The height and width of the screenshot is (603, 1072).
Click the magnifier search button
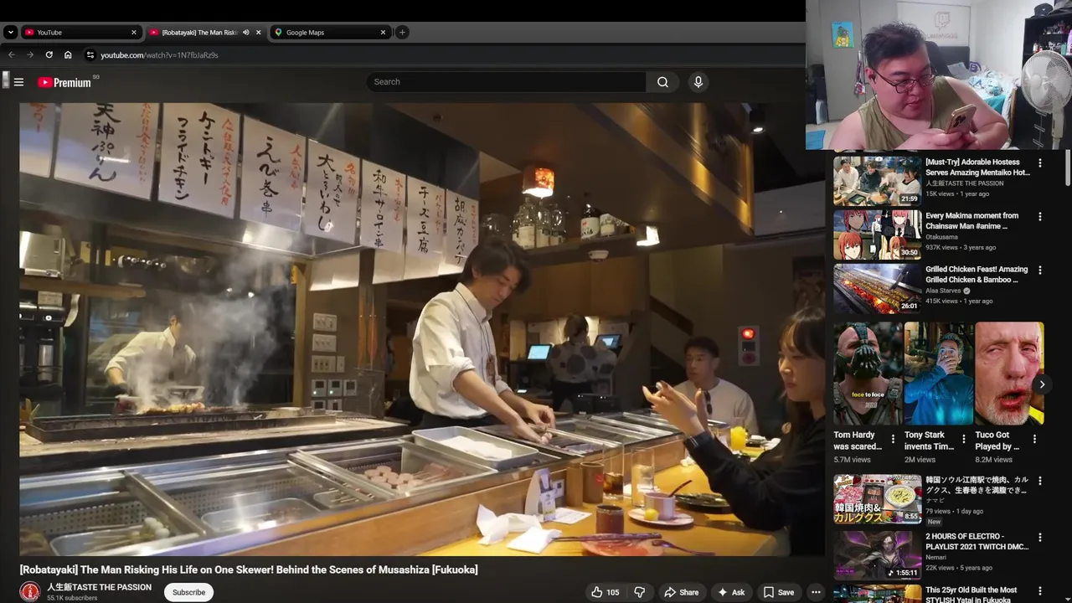pos(662,82)
